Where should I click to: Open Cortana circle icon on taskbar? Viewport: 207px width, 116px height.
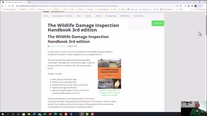[13, 114]
